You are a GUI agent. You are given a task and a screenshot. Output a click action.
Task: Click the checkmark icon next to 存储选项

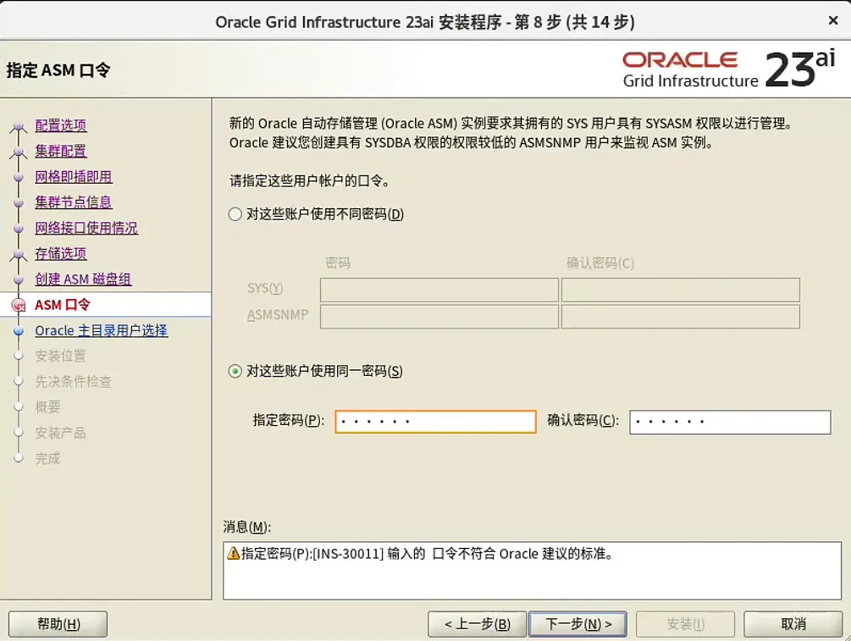[x=19, y=253]
